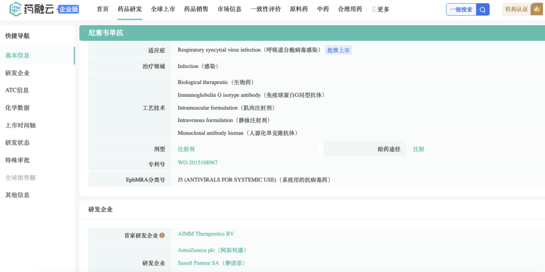Open the 更多 dropdown menu
The width and height of the screenshot is (545, 272).
(380, 9)
